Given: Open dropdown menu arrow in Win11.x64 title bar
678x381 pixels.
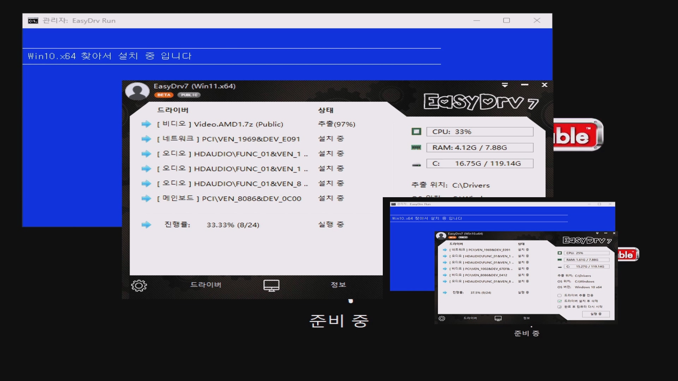Looking at the screenshot, I should click(505, 85).
